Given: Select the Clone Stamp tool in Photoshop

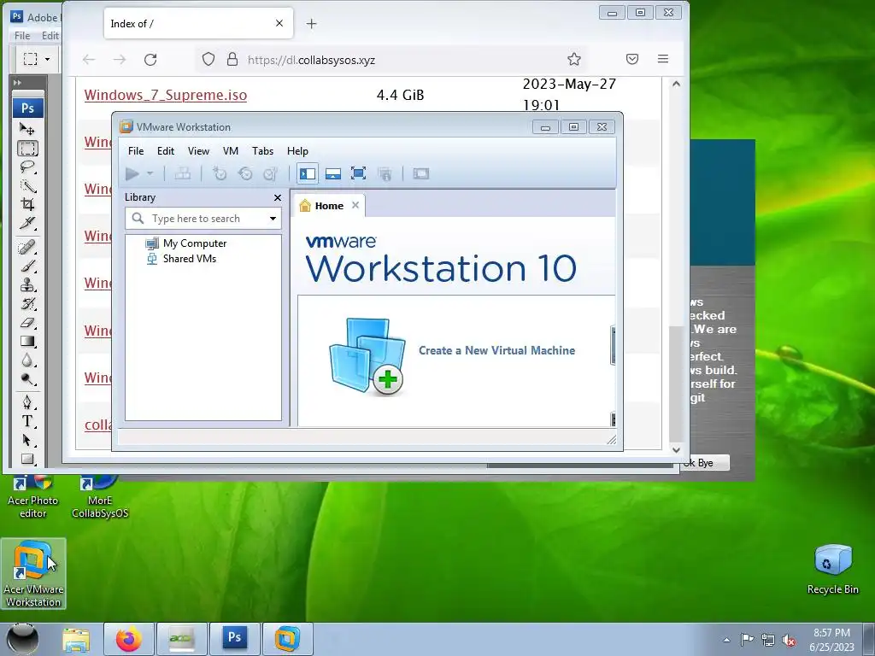Looking at the screenshot, I should (27, 285).
